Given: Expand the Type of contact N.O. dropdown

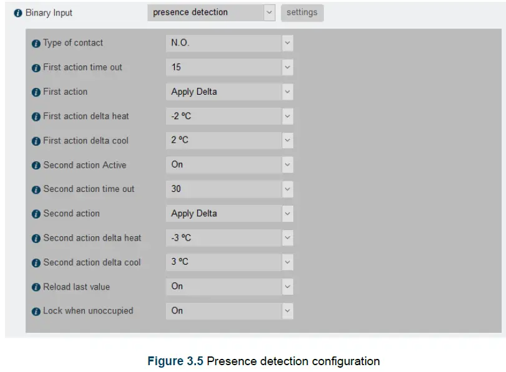Looking at the screenshot, I should [229, 43].
